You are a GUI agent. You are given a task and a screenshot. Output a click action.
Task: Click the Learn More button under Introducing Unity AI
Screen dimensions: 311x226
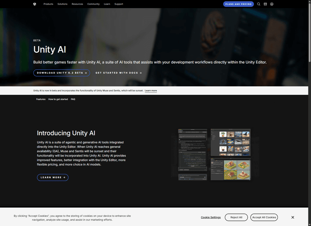click(53, 177)
